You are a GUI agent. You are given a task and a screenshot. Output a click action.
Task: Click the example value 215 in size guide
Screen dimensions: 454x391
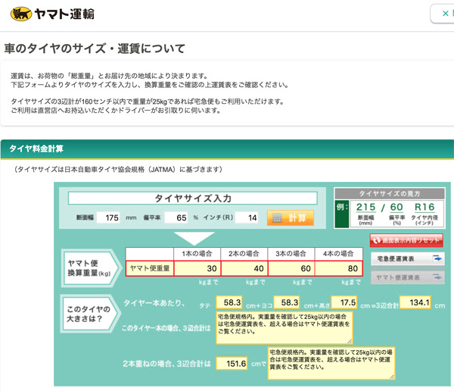(365, 207)
